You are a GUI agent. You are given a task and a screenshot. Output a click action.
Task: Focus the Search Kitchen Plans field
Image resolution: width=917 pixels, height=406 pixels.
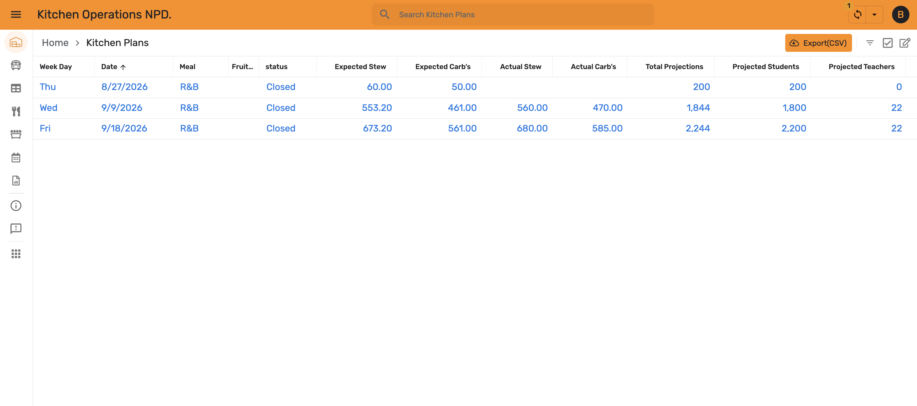[x=513, y=15]
